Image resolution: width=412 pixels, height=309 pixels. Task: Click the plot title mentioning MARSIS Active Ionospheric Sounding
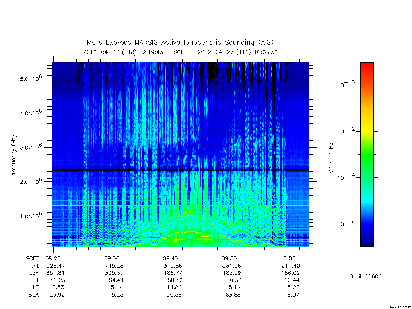180,42
